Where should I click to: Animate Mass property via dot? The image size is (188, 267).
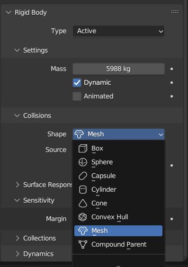point(171,69)
